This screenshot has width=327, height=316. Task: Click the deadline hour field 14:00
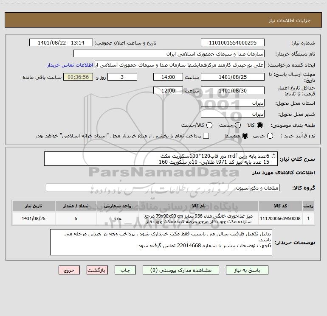pos(168,77)
